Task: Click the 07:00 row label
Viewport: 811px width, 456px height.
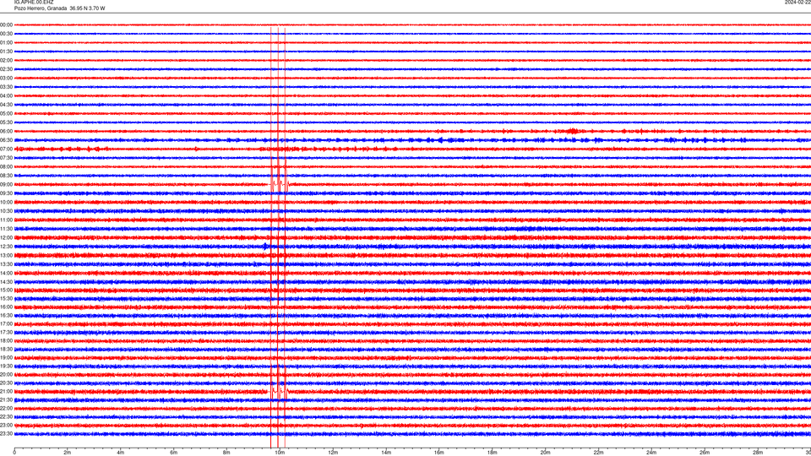Action: [x=6, y=149]
